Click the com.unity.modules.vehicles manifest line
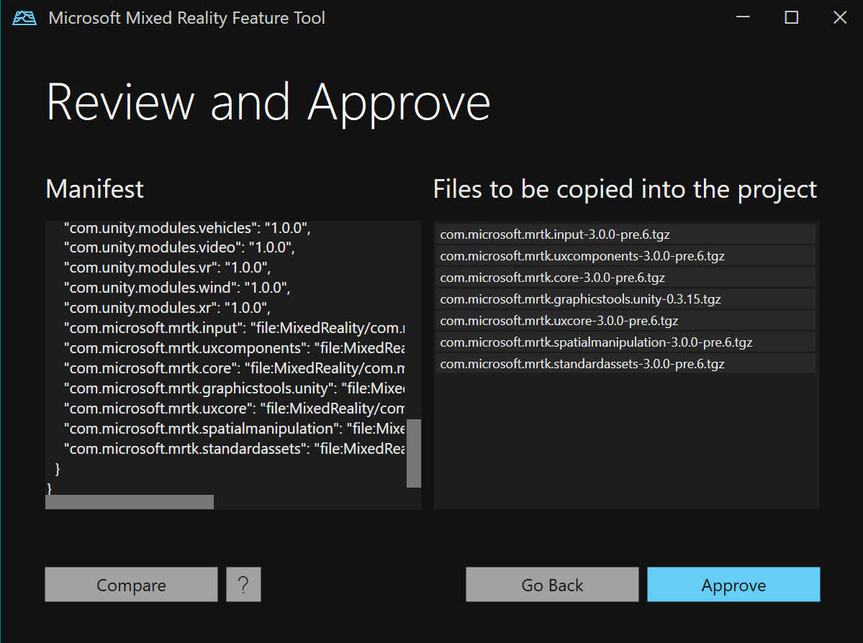Viewport: 863px width, 643px height. click(x=187, y=228)
